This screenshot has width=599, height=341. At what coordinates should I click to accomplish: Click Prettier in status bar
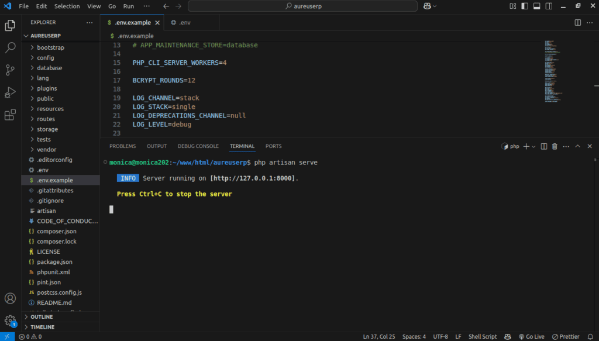pos(566,337)
